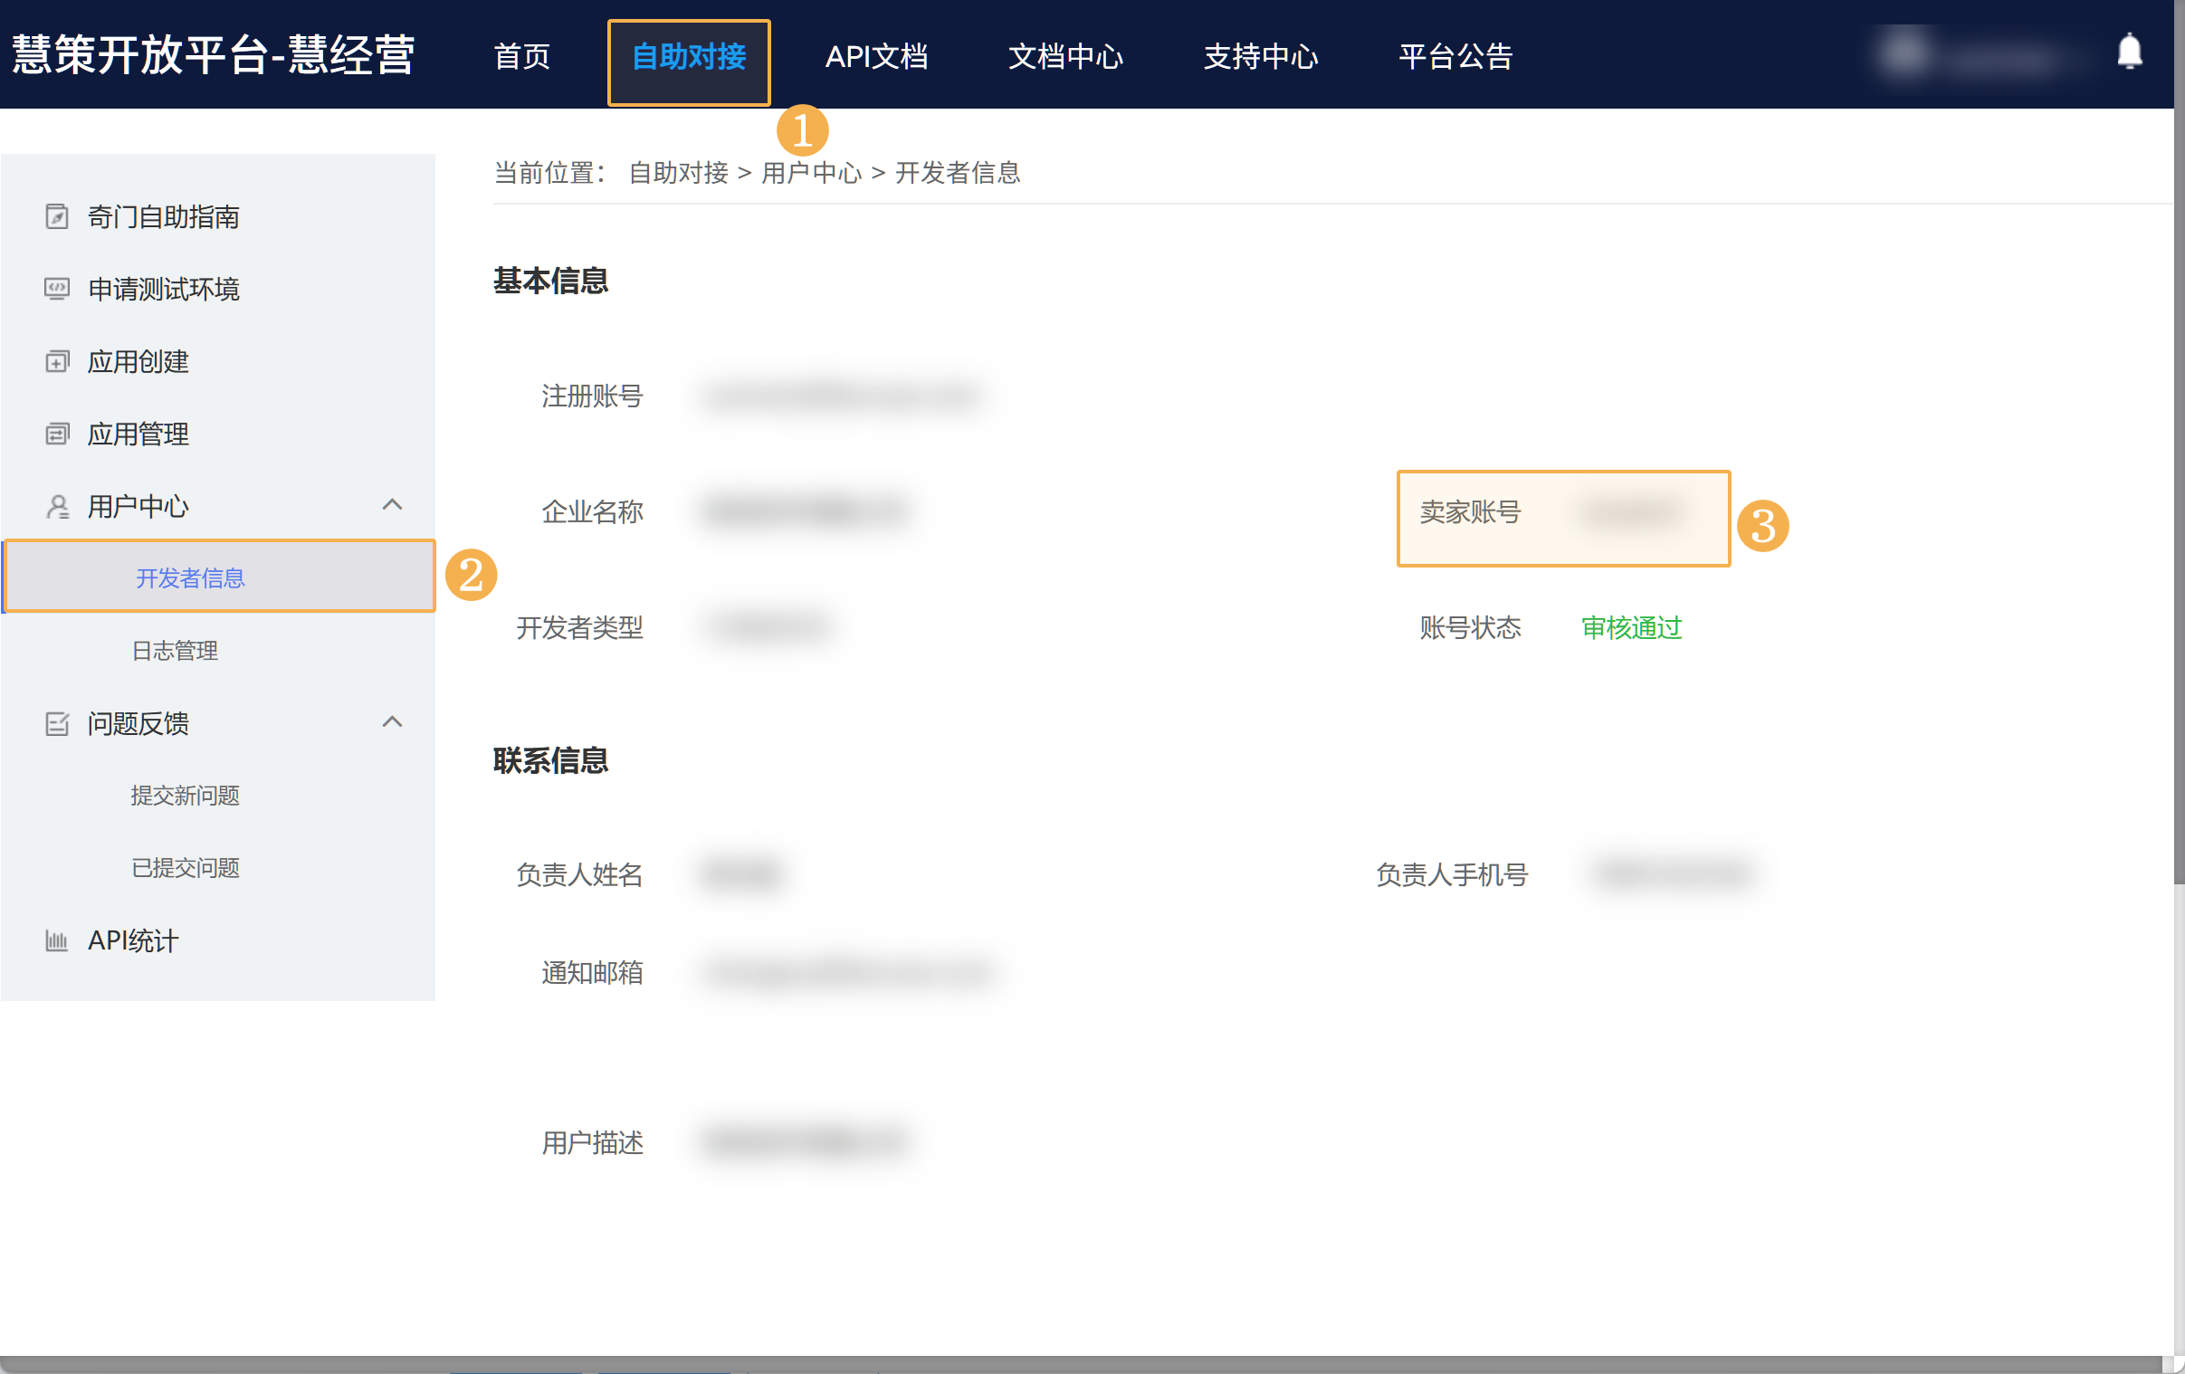Click the 用户中心 person icon
Image resolution: width=2185 pixels, height=1374 pixels.
pos(56,506)
